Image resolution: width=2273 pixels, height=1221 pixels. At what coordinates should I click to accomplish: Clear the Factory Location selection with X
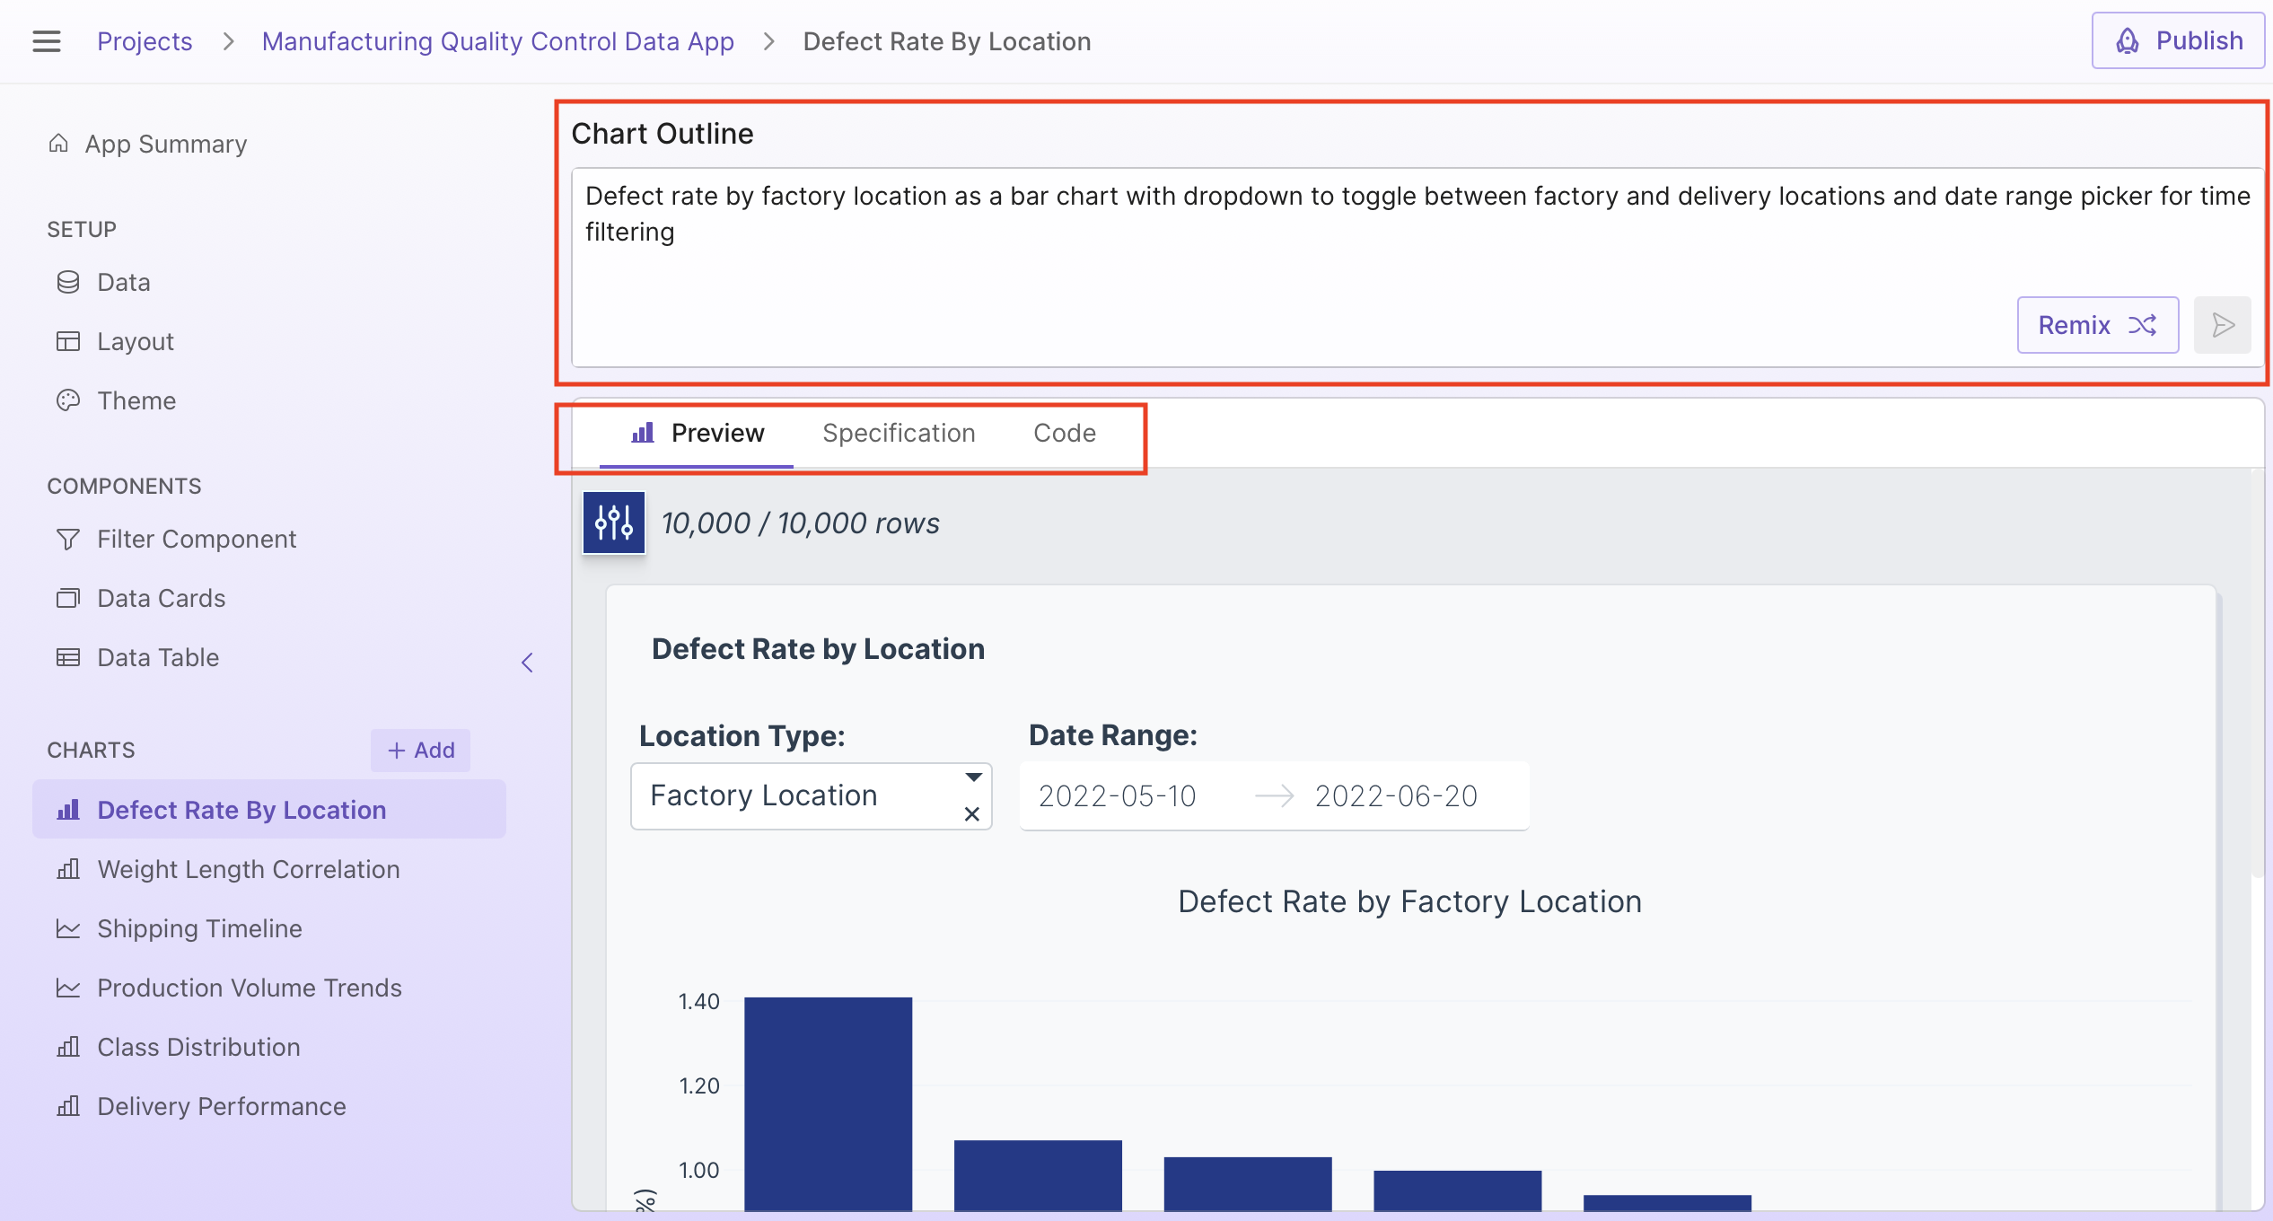tap(971, 814)
